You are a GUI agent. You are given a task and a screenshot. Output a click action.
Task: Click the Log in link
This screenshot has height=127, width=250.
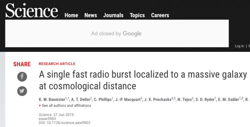click(x=239, y=46)
